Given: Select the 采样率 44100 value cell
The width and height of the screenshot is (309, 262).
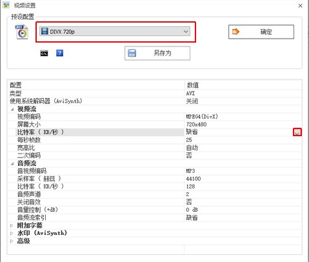Looking at the screenshot, I should pyautogui.click(x=243, y=179).
